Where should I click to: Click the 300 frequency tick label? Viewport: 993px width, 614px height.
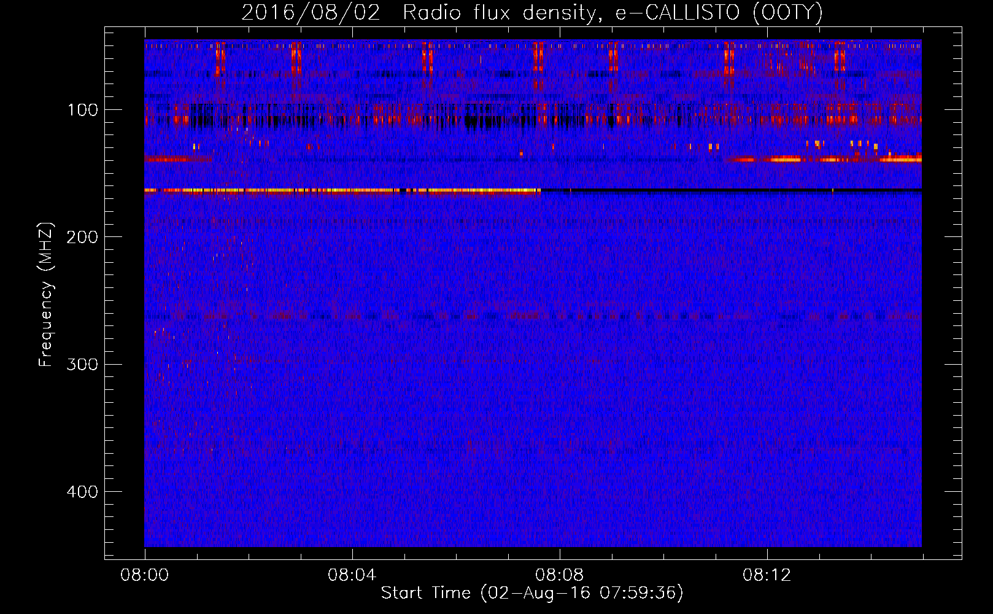(83, 364)
